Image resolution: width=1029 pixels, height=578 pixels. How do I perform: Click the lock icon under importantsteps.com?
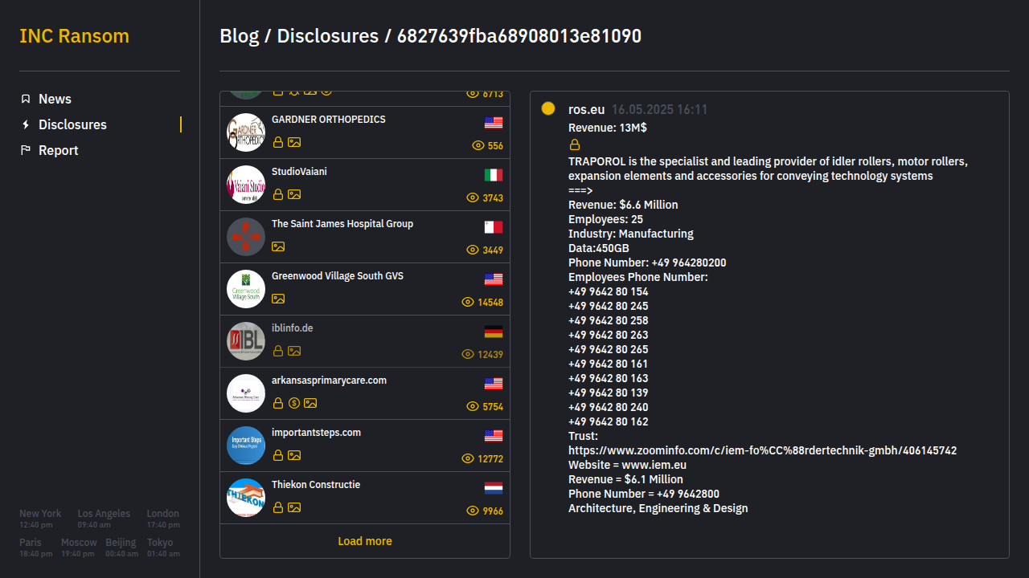[x=278, y=455]
